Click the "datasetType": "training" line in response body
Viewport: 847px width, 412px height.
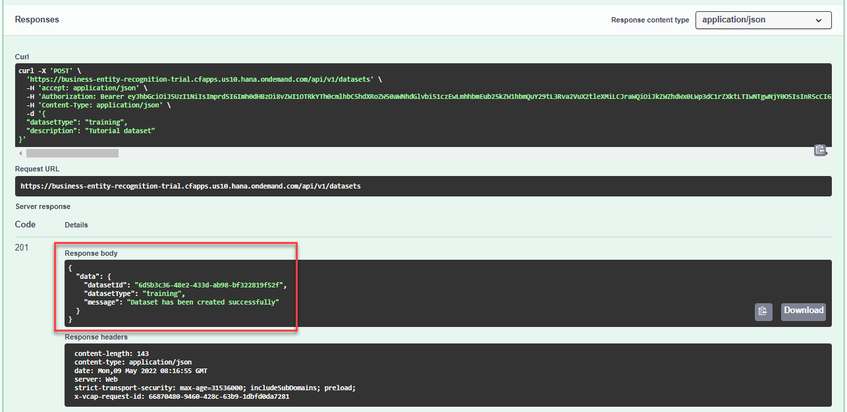134,293
